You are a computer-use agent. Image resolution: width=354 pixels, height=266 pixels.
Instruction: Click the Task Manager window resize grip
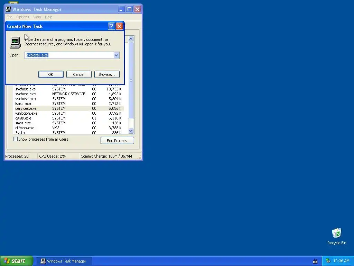pyautogui.click(x=140, y=158)
